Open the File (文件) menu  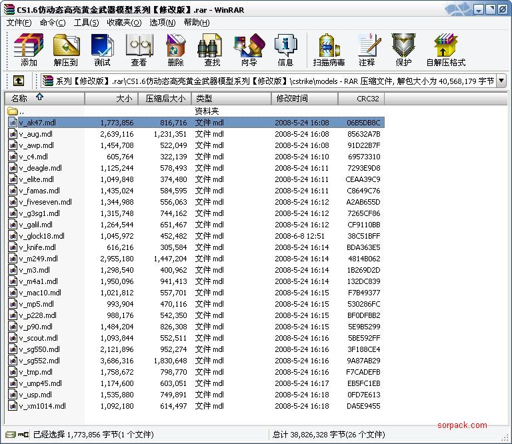tap(19, 22)
